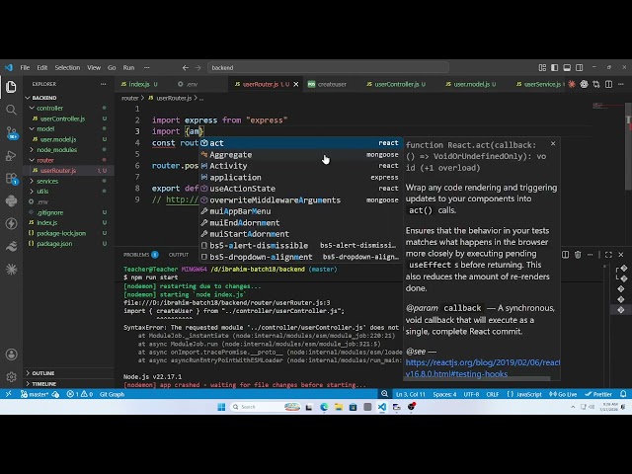Switch to the OUTPUT panel tab
632x474 pixels.
(x=179, y=255)
